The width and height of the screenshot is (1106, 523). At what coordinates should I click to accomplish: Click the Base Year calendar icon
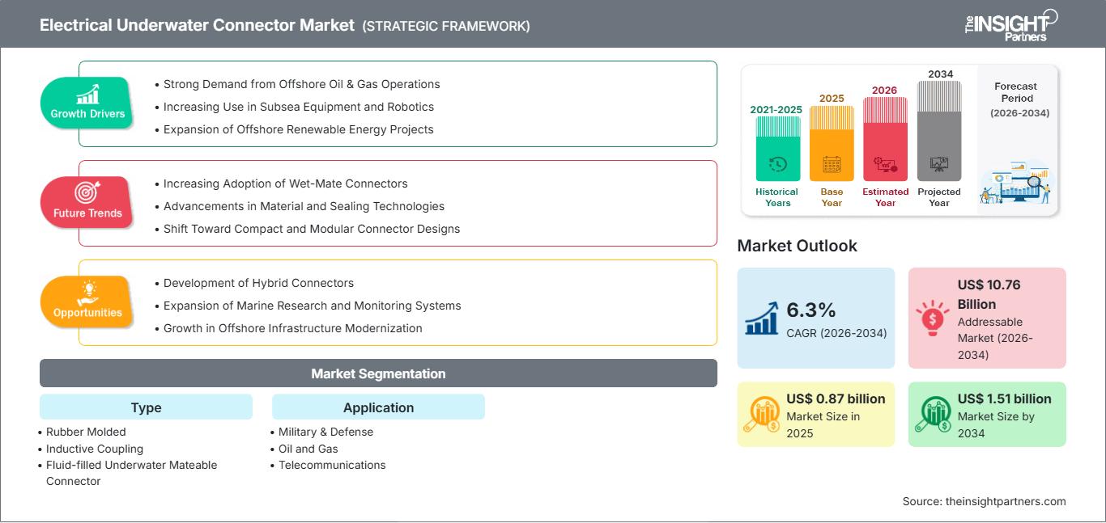832,164
